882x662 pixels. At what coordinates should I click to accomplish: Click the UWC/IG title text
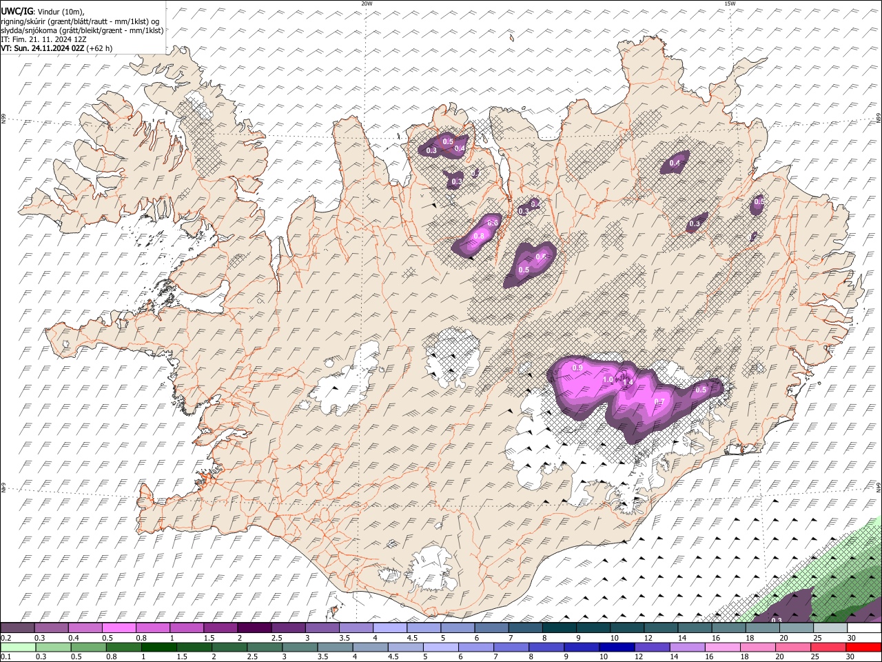17,11
